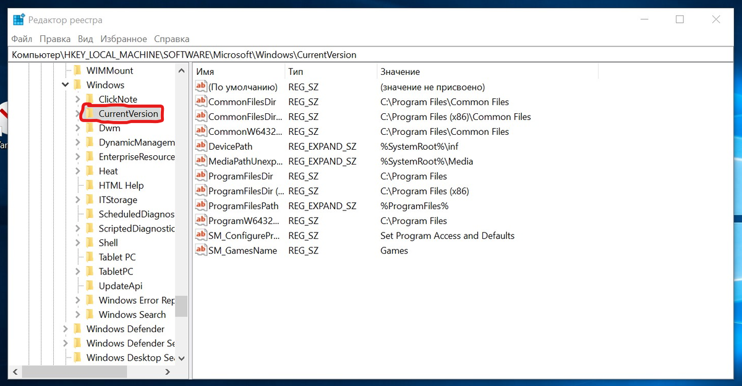Select the Dwm folder icon
742x386 pixels.
90,128
